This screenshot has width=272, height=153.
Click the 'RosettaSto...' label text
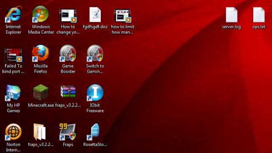pyautogui.click(x=95, y=144)
